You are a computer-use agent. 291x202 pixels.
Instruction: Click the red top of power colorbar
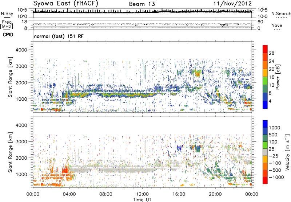pyautogui.click(x=265, y=49)
